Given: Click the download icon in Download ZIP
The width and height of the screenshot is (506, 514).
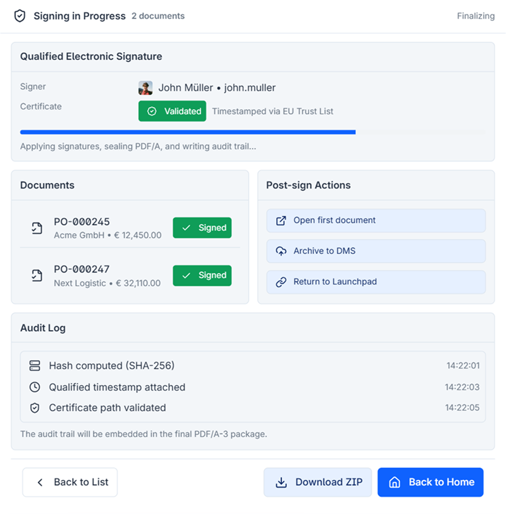Looking at the screenshot, I should 281,482.
